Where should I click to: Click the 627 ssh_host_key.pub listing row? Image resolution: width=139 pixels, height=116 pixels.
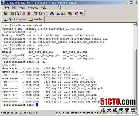tap(49, 95)
